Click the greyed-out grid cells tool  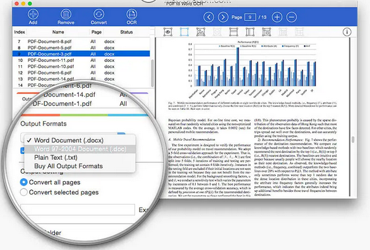[299, 32]
